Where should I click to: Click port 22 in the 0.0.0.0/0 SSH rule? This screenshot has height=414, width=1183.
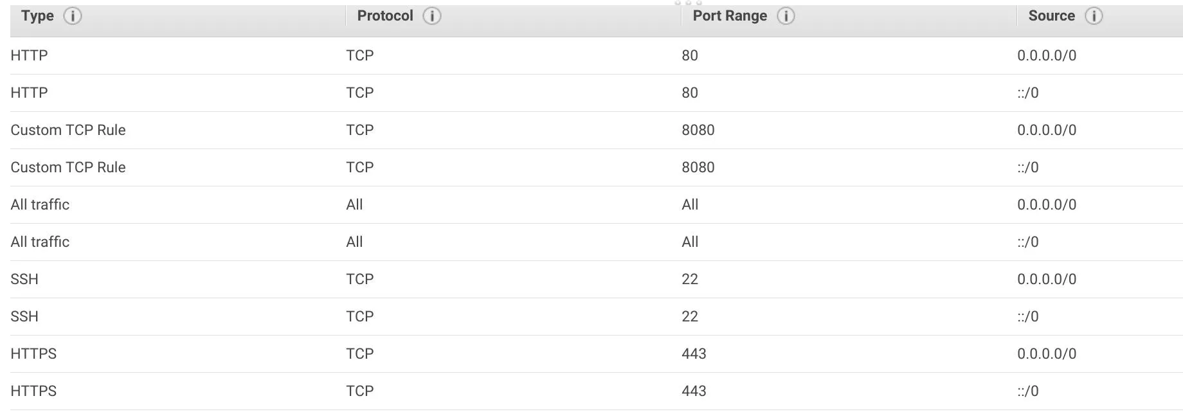[690, 279]
